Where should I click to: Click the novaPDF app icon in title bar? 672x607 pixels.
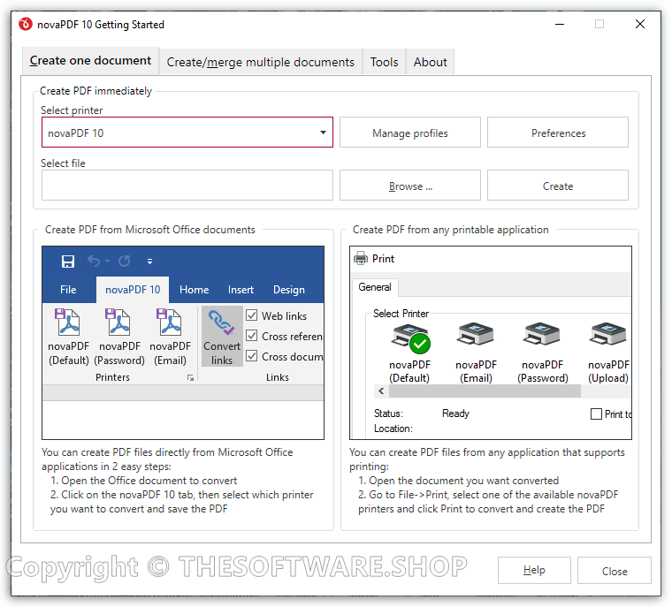[x=26, y=24]
